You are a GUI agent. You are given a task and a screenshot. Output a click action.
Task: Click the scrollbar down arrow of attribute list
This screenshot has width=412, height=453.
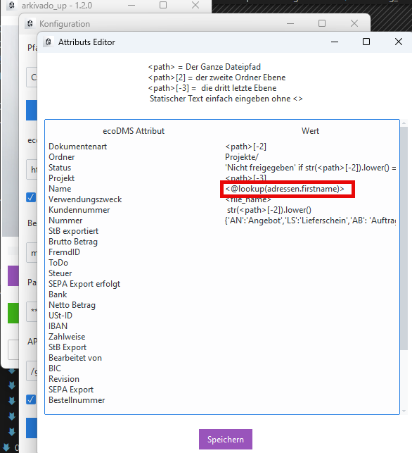point(404,411)
